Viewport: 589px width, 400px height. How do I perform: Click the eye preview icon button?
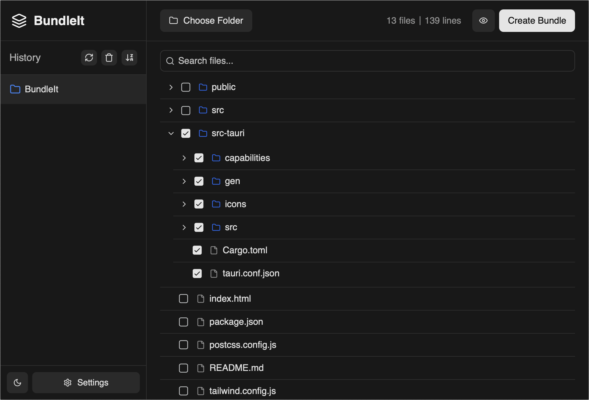point(483,21)
